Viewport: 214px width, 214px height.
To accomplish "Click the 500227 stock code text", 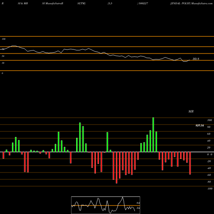I will (143, 3).
